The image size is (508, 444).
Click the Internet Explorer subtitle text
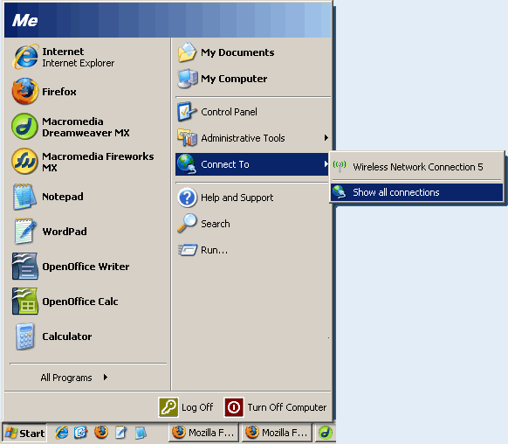click(x=78, y=63)
